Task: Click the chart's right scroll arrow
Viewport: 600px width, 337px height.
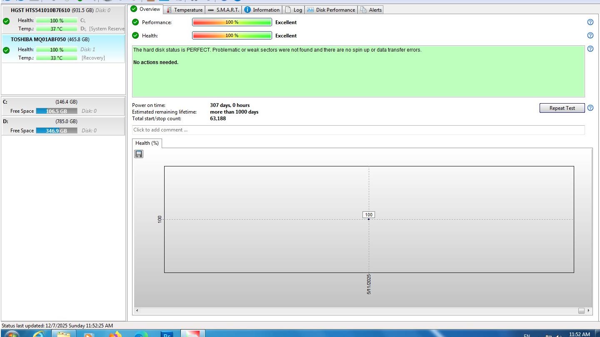Action: pos(588,311)
